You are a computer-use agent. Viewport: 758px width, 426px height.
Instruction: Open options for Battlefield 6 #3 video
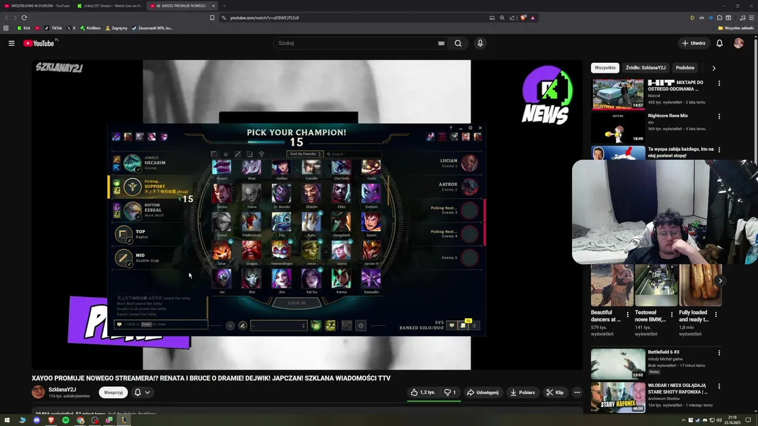tap(719, 353)
